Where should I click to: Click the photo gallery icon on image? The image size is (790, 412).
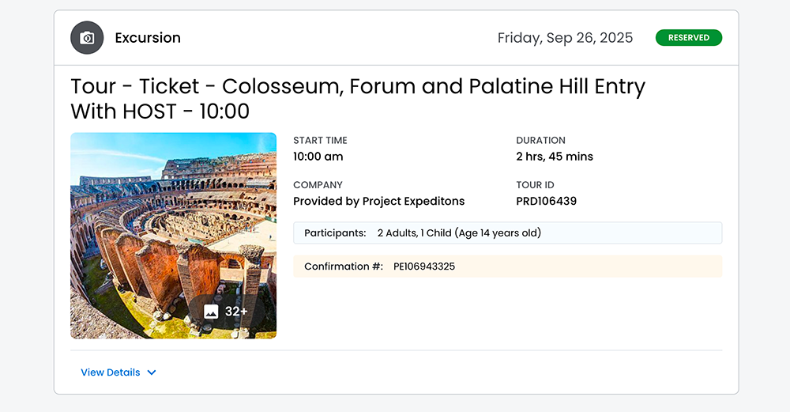coord(211,312)
